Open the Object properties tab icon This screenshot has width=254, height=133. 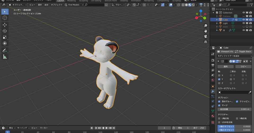pos(213,86)
